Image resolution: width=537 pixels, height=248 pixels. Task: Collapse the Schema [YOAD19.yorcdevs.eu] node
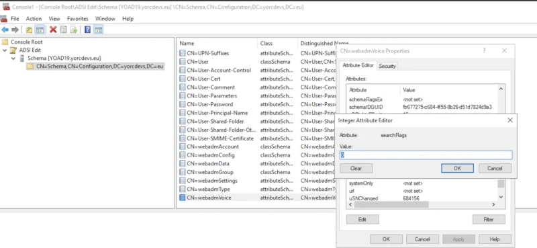click(13, 58)
